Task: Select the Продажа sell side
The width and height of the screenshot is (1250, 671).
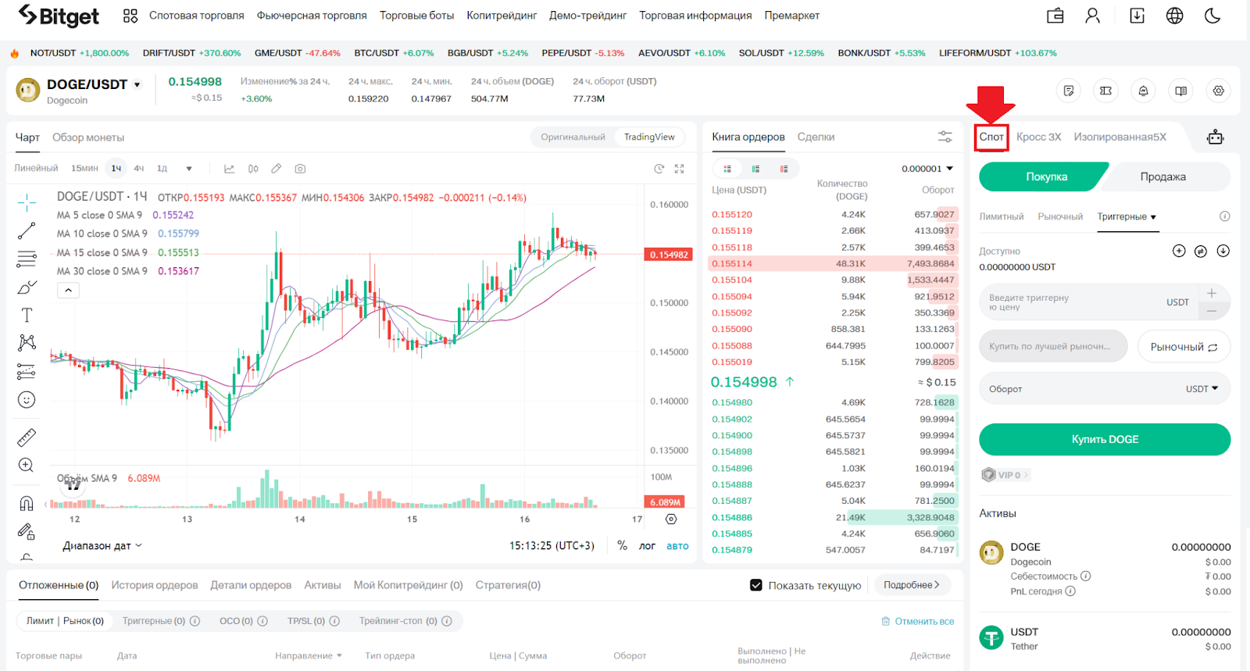Action: click(x=1163, y=177)
